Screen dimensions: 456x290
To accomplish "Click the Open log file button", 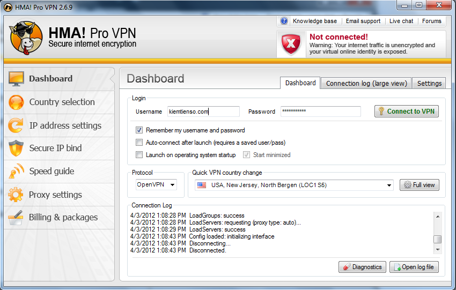I will point(414,267).
